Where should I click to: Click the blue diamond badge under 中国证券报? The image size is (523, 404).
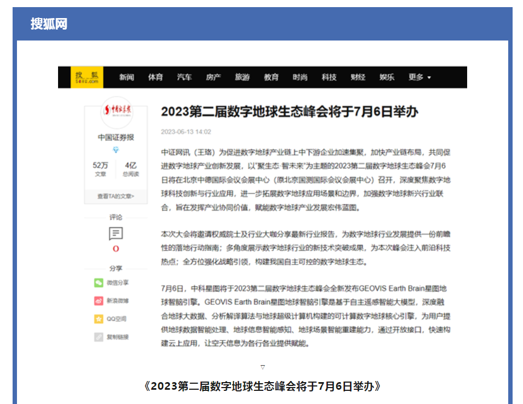116,150
